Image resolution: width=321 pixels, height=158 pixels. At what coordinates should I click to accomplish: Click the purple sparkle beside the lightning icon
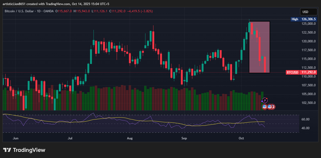[262, 102]
